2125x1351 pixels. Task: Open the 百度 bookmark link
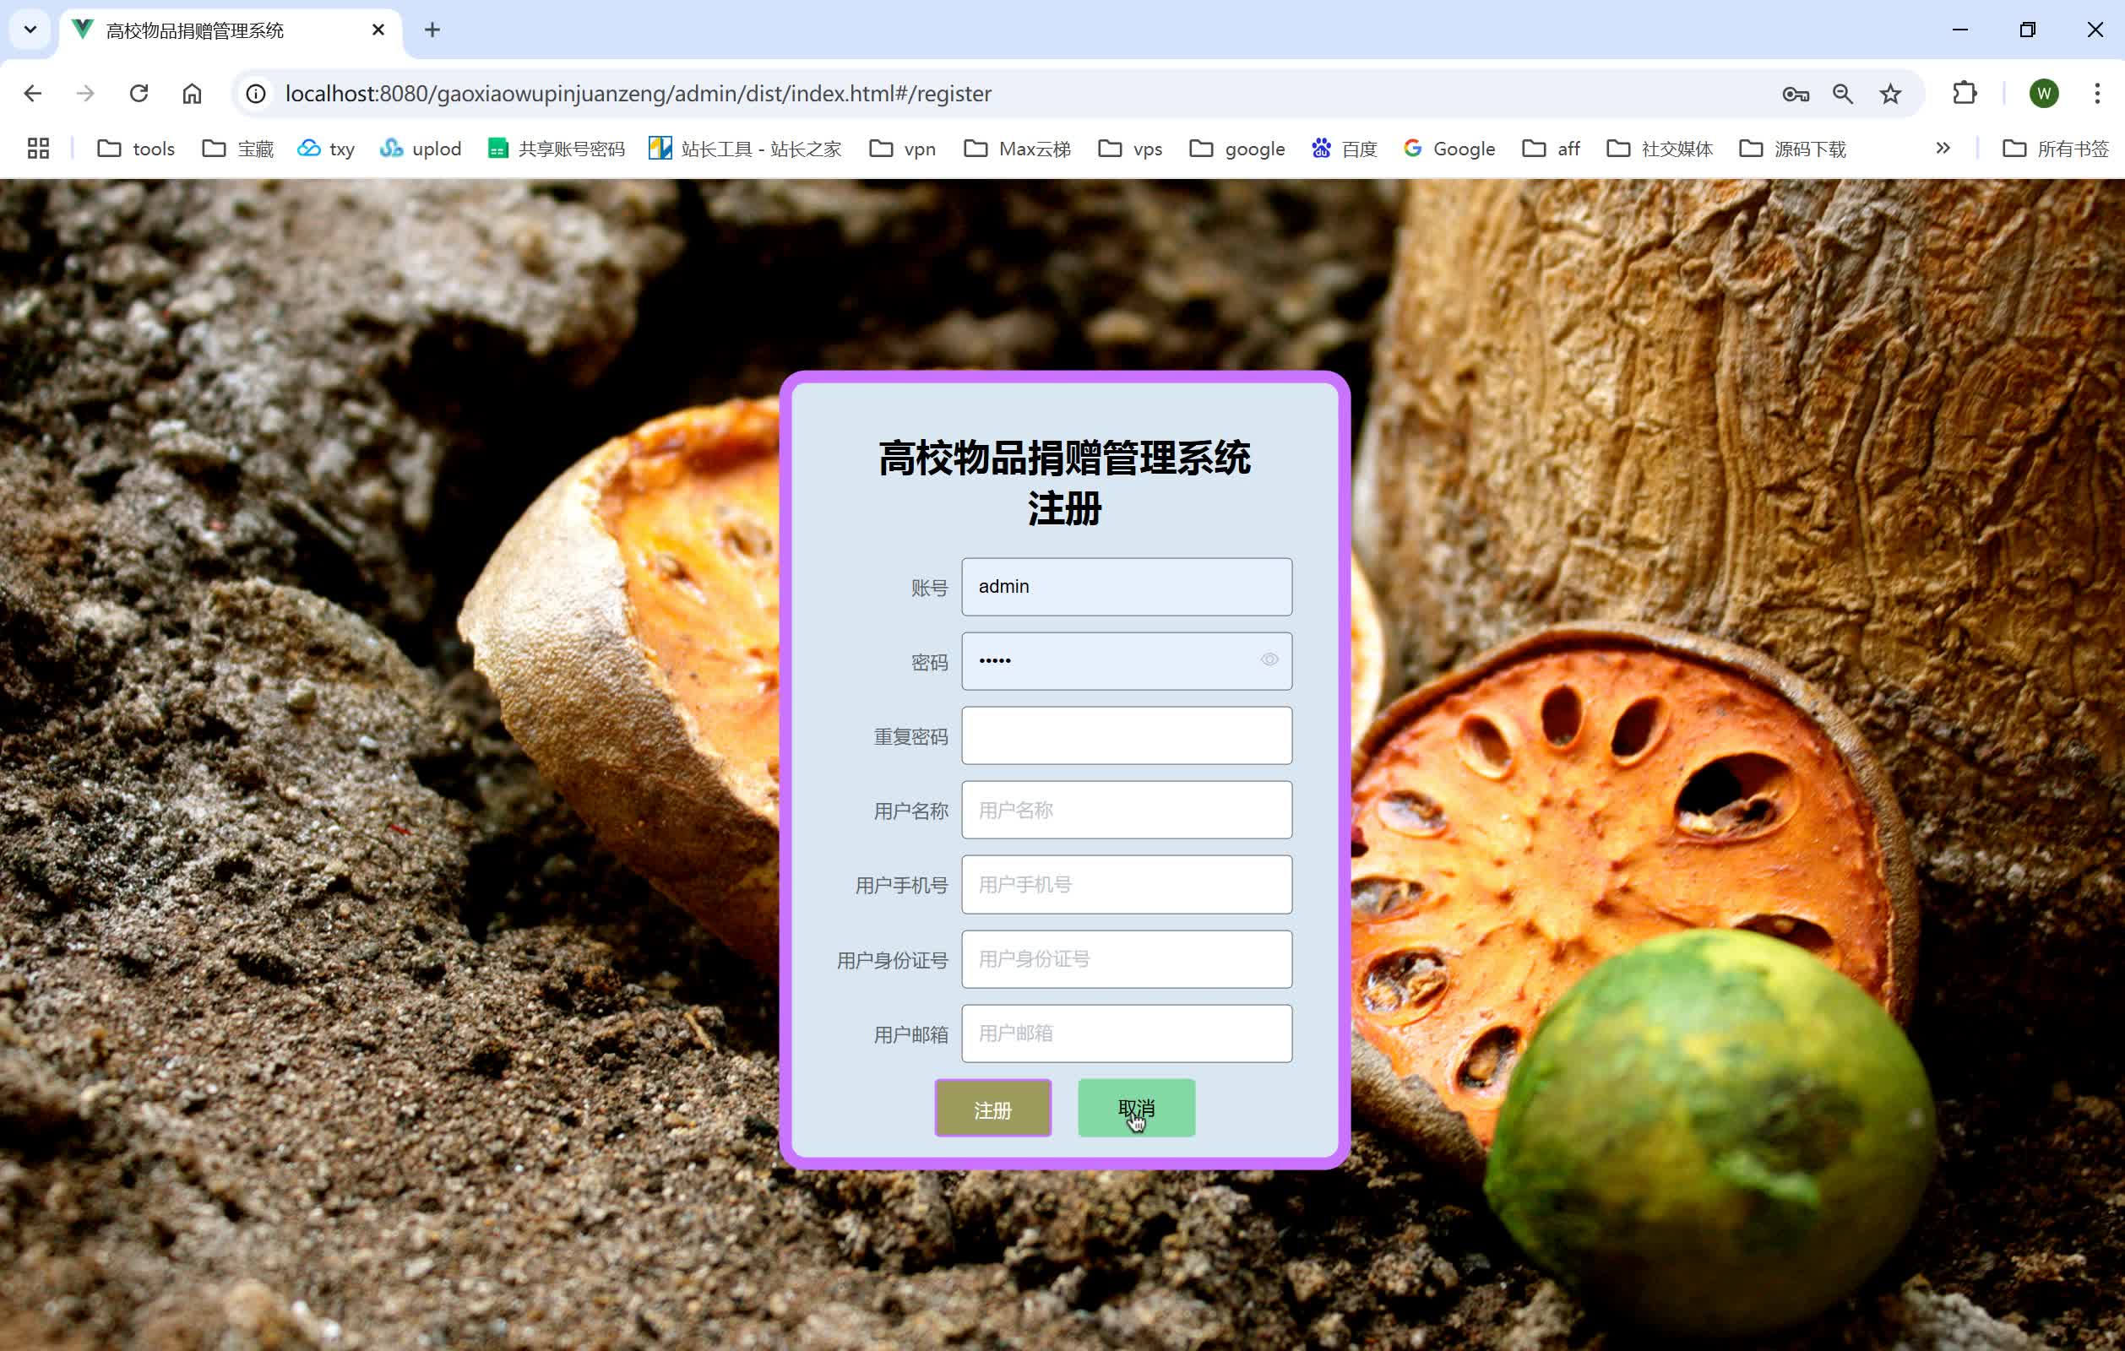[x=1344, y=149]
